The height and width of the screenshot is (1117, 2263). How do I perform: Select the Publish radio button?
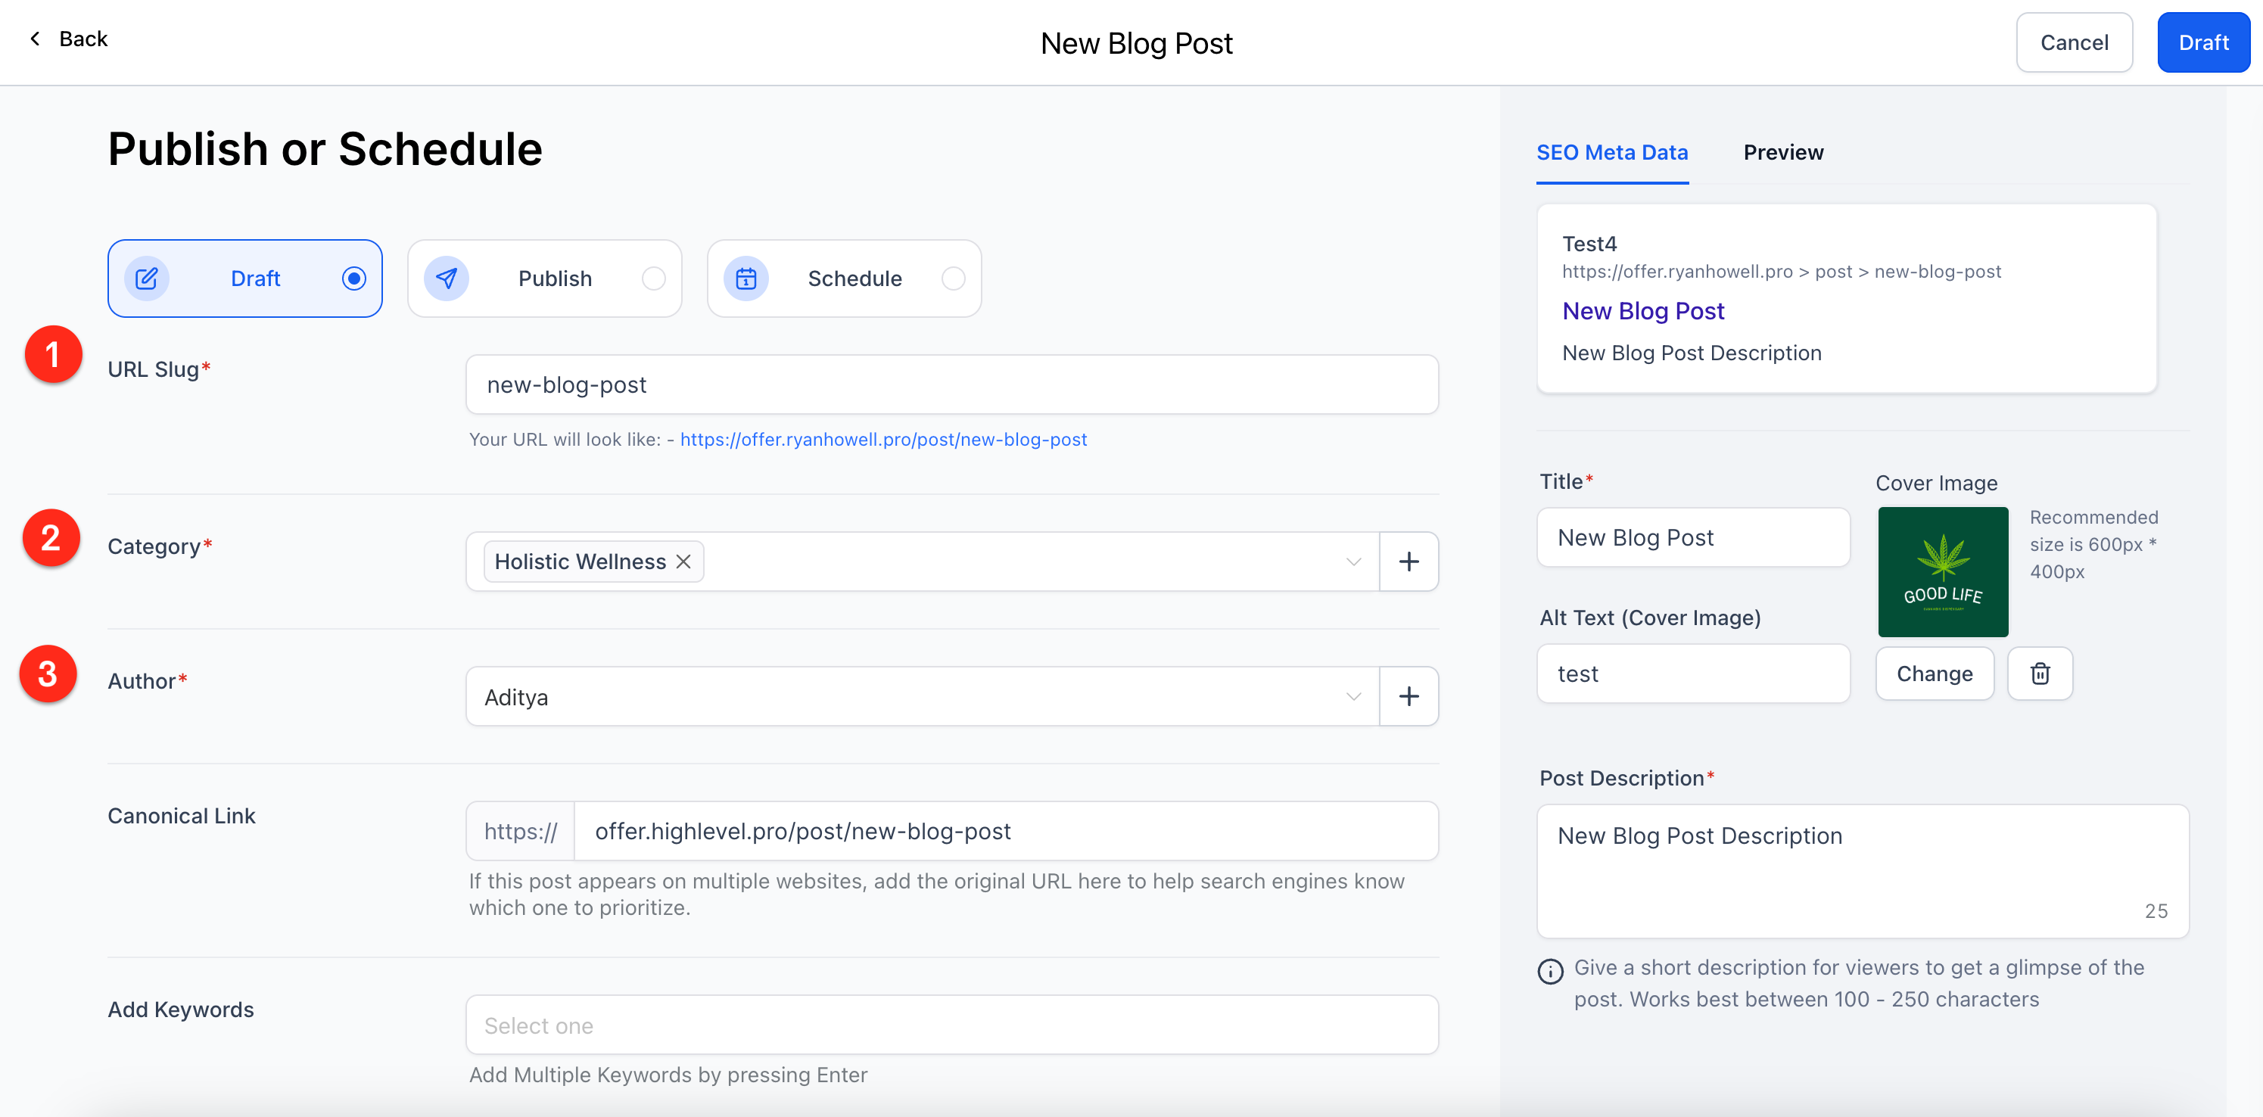tap(654, 278)
